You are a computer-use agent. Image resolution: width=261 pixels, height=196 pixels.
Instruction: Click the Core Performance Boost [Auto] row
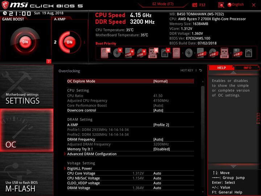(130, 106)
